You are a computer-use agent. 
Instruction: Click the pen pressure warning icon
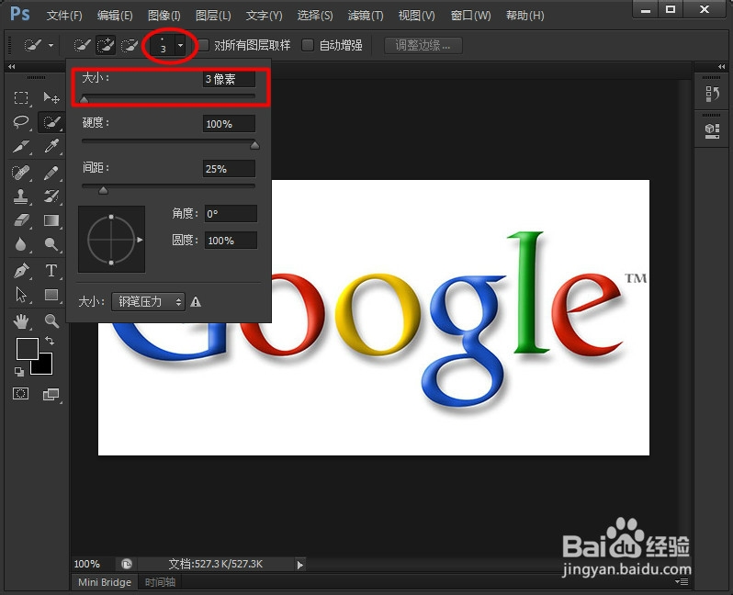(x=196, y=302)
